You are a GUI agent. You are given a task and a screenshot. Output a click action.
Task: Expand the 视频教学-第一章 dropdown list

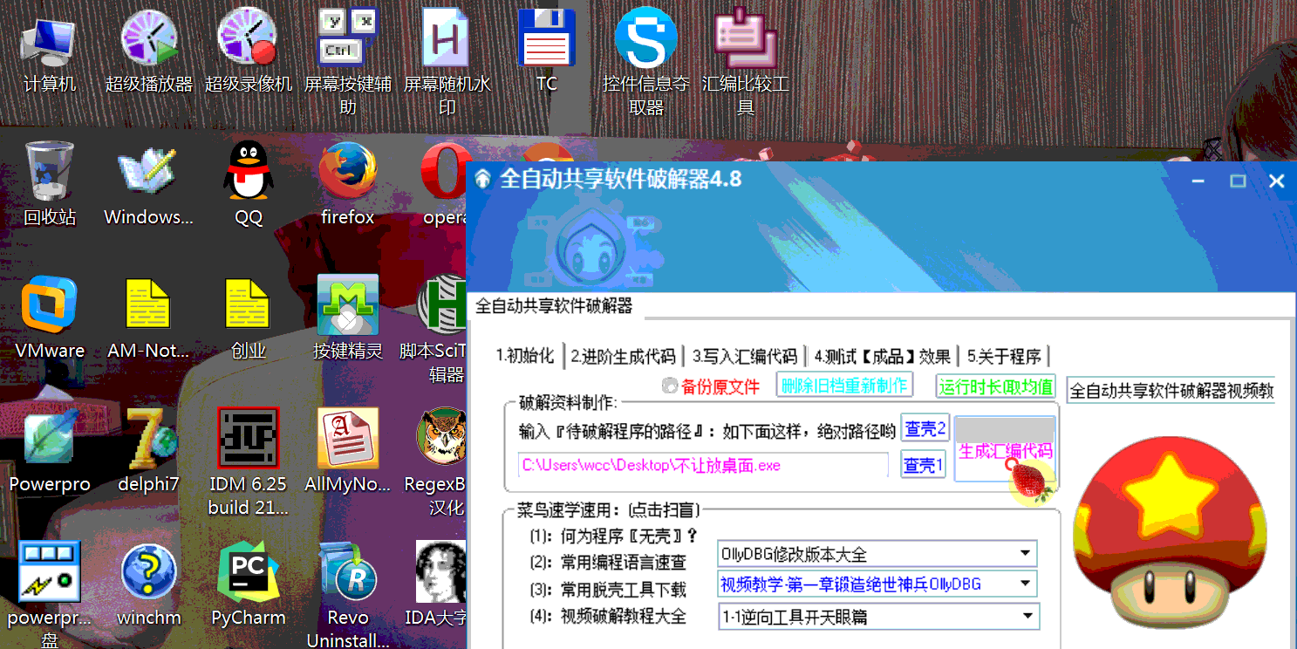[877, 584]
